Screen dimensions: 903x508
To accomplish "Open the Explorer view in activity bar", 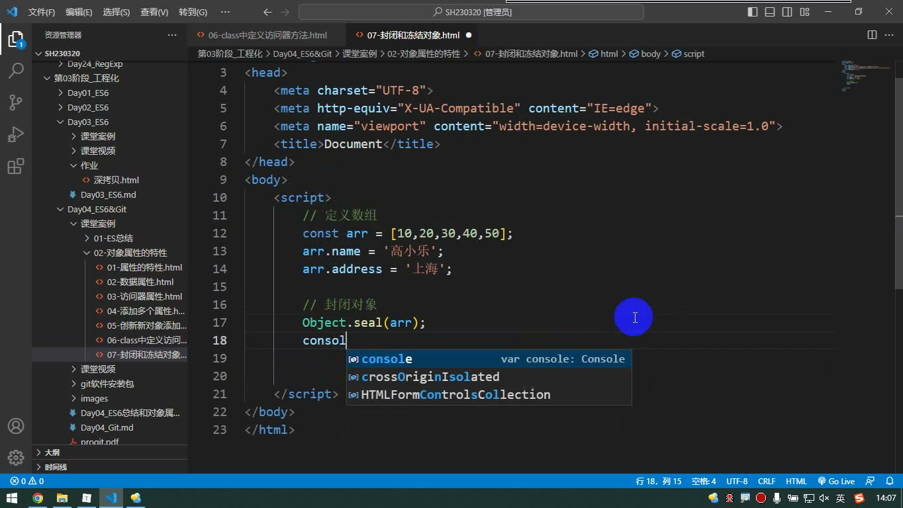I will pos(16,39).
